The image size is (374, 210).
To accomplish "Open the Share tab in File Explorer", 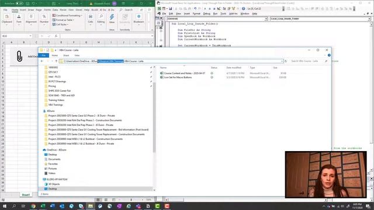I will (x=66, y=55).
